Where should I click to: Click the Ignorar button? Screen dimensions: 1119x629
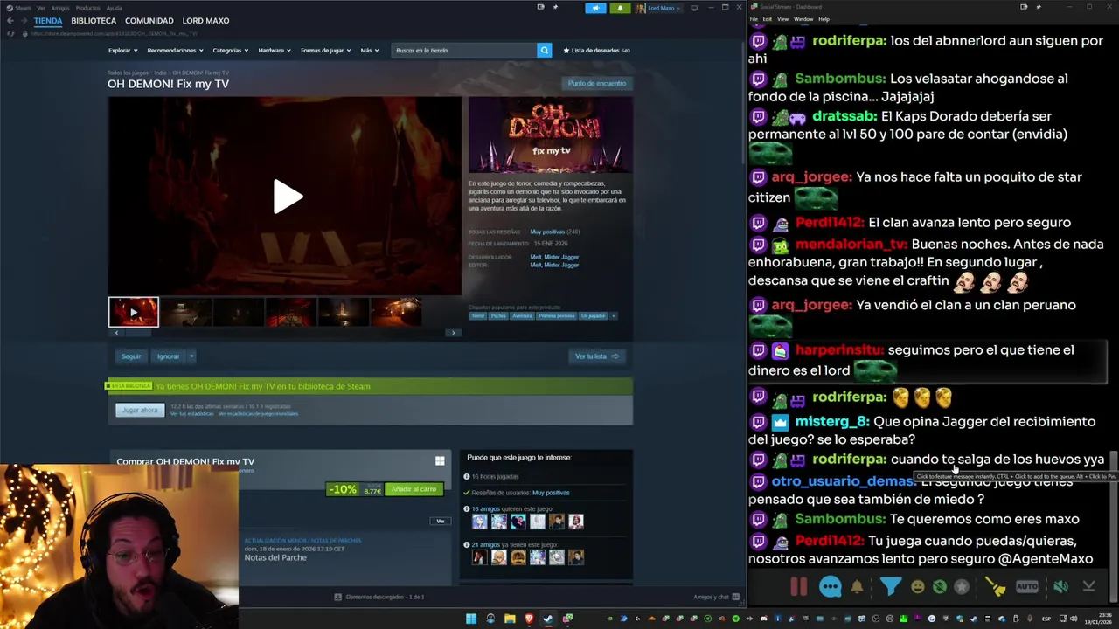168,356
